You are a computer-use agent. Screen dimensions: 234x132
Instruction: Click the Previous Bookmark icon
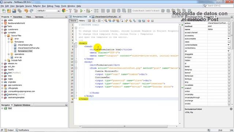pos(127,21)
